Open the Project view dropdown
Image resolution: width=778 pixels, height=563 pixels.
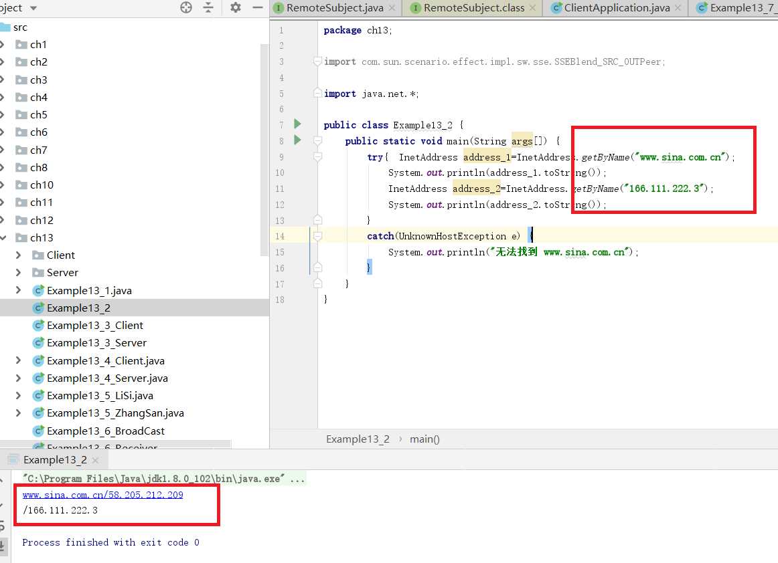tap(33, 8)
